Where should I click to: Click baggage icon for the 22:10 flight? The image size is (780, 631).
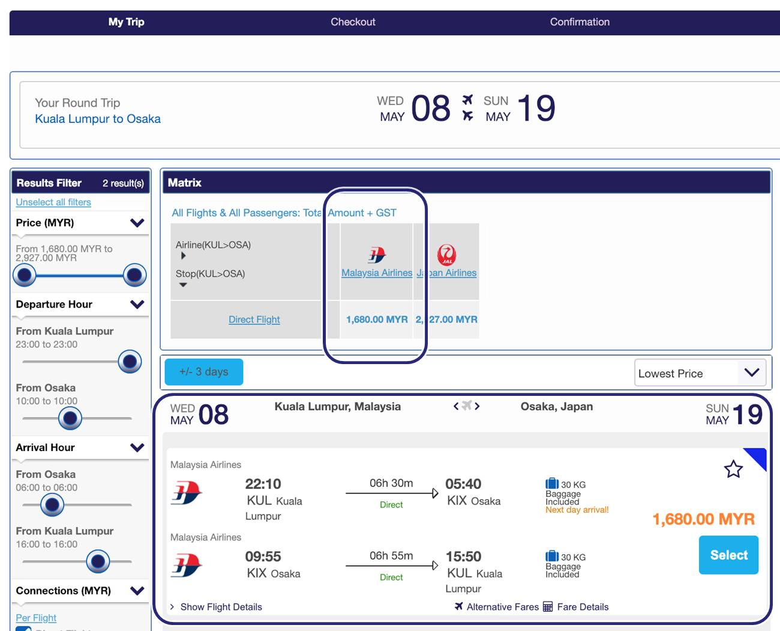(x=552, y=483)
